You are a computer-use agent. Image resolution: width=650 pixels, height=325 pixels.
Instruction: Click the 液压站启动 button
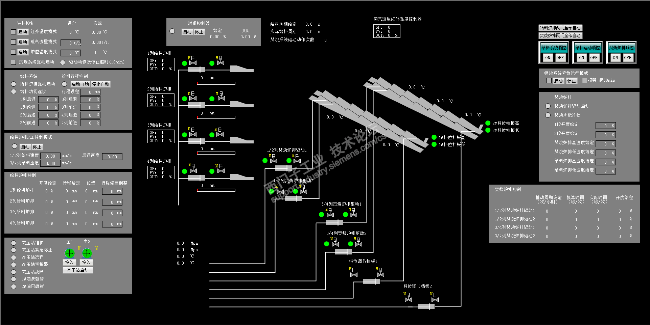pyautogui.click(x=78, y=270)
